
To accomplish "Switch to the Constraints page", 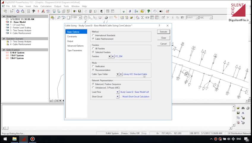I will 72,36.
